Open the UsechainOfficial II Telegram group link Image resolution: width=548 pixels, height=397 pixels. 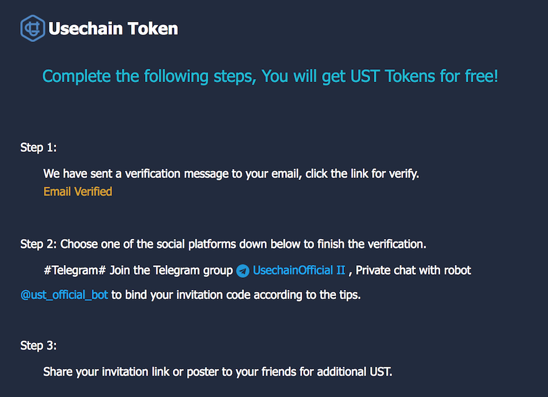click(299, 271)
